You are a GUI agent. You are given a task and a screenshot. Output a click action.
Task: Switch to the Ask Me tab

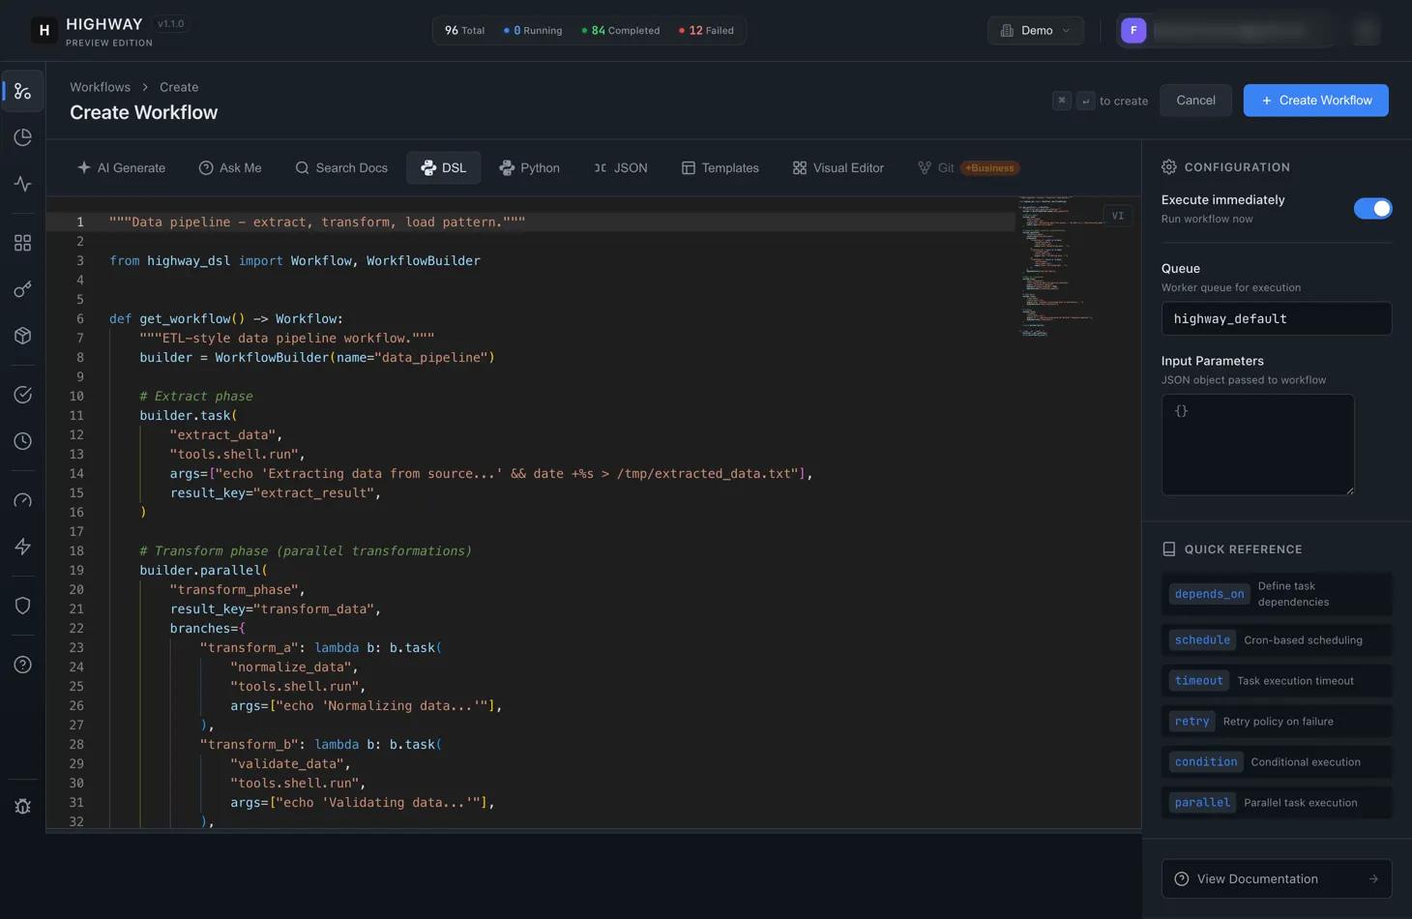pos(230,167)
